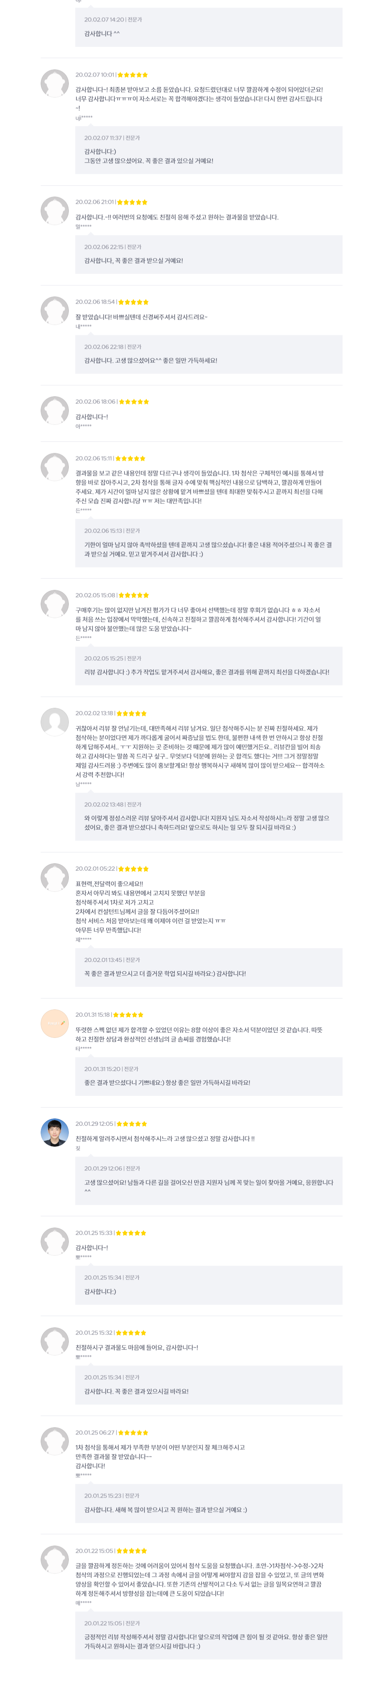
Task: Click the avatar next to the 20.01.25 06:27 review
Action: click(54, 1441)
